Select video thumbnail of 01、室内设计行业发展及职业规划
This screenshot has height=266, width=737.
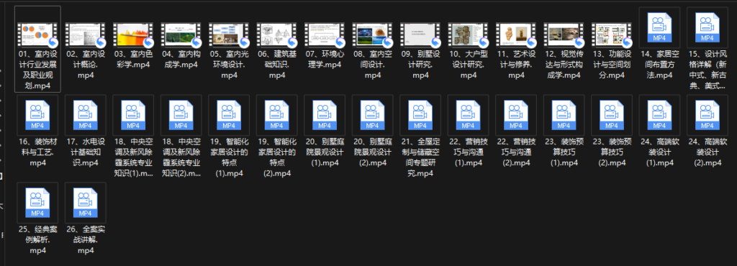tap(37, 35)
